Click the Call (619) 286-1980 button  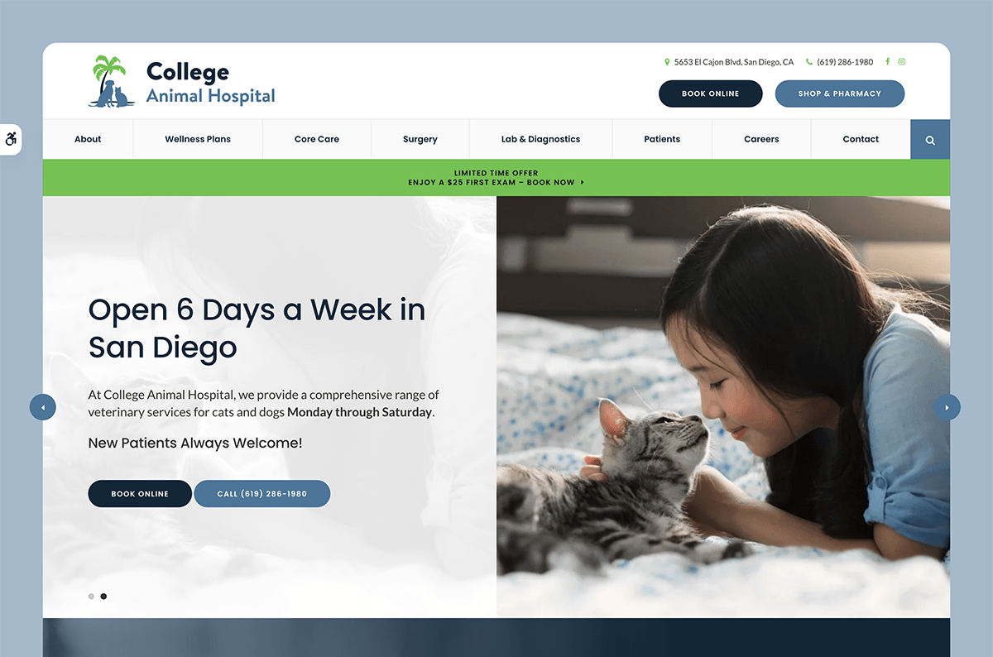(262, 494)
